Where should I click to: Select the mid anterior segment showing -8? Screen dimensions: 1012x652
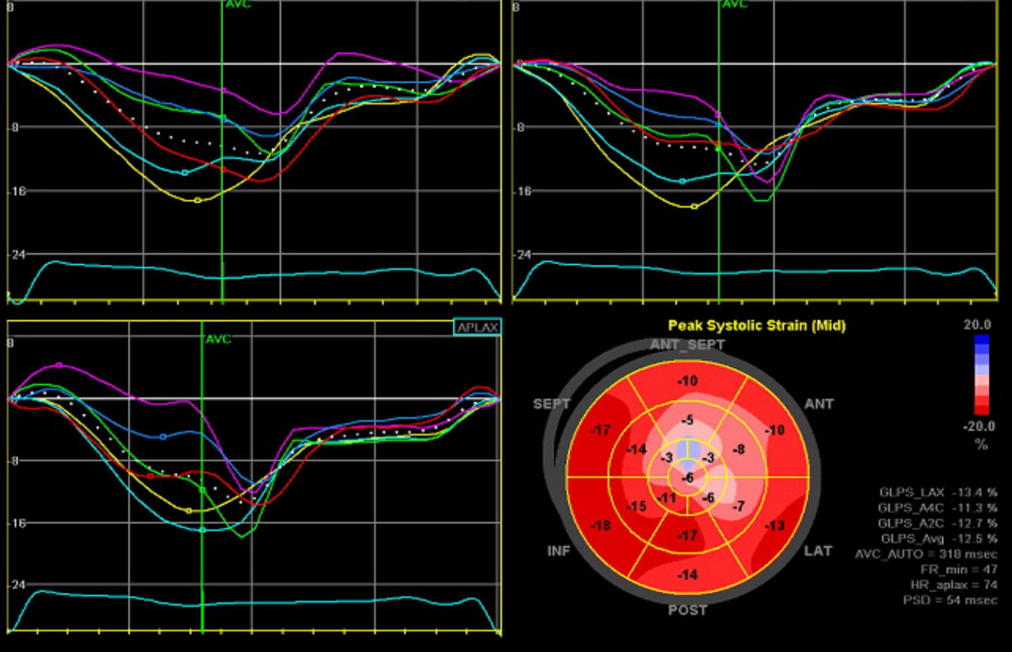tap(739, 449)
